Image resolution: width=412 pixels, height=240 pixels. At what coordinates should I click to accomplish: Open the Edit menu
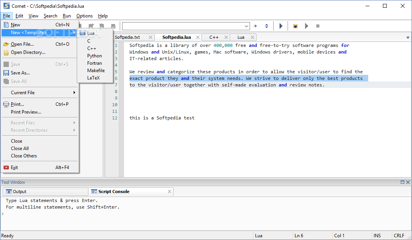pyautogui.click(x=19, y=16)
